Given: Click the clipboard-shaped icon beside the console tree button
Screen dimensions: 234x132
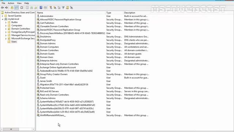Looking at the screenshot, I should 22,7.
